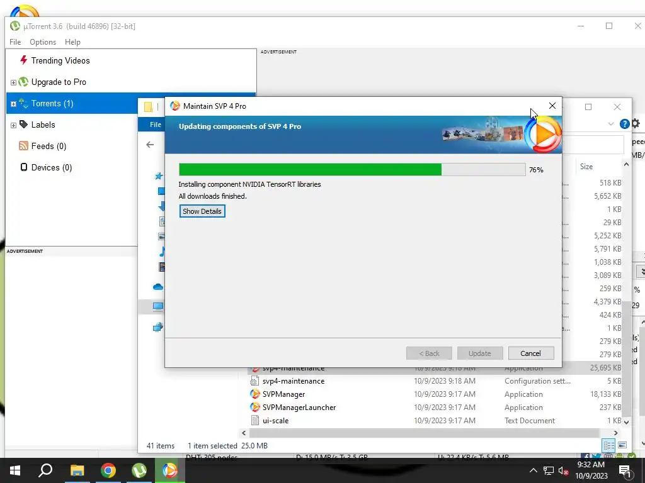The height and width of the screenshot is (483, 645).
Task: Close the Maintain SVP 4 Pro dialog
Action: pyautogui.click(x=552, y=106)
